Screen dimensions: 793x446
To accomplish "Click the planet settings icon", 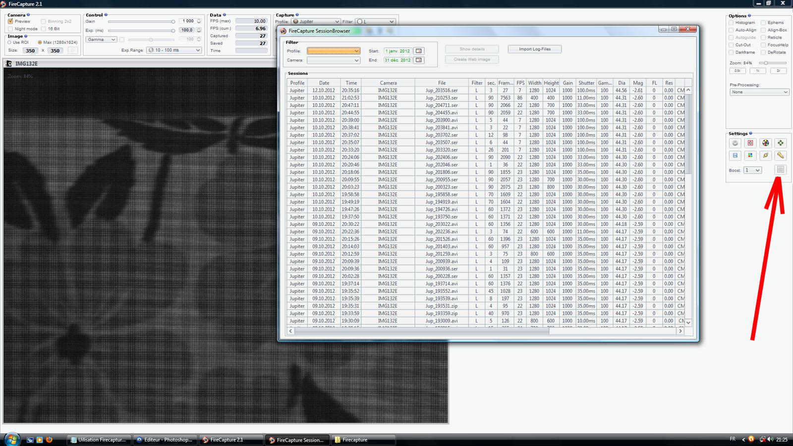I will pyautogui.click(x=766, y=156).
